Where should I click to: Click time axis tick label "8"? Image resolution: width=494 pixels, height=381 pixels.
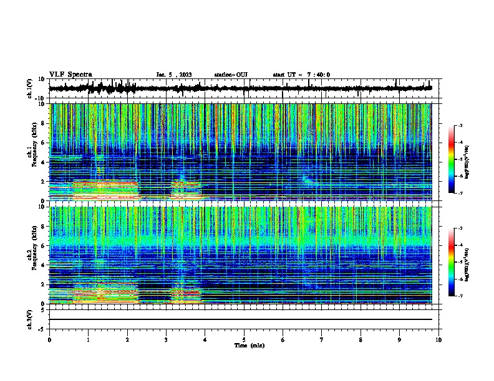(x=361, y=340)
